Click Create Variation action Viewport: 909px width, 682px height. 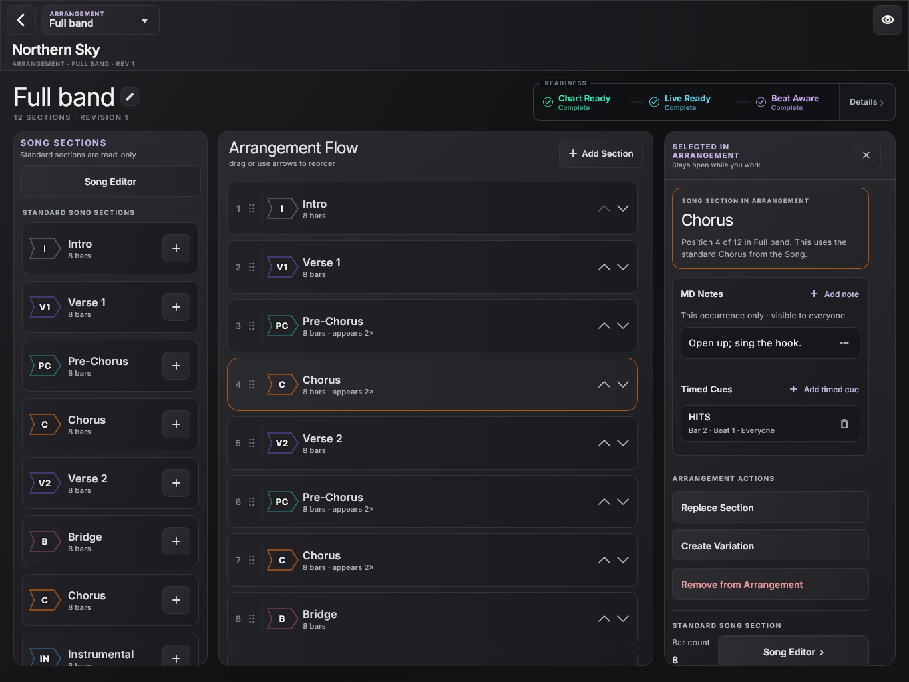click(x=771, y=546)
